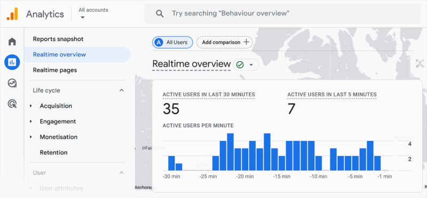427x198 pixels.
Task: Click the -20 min axis label
Action: 244,177
